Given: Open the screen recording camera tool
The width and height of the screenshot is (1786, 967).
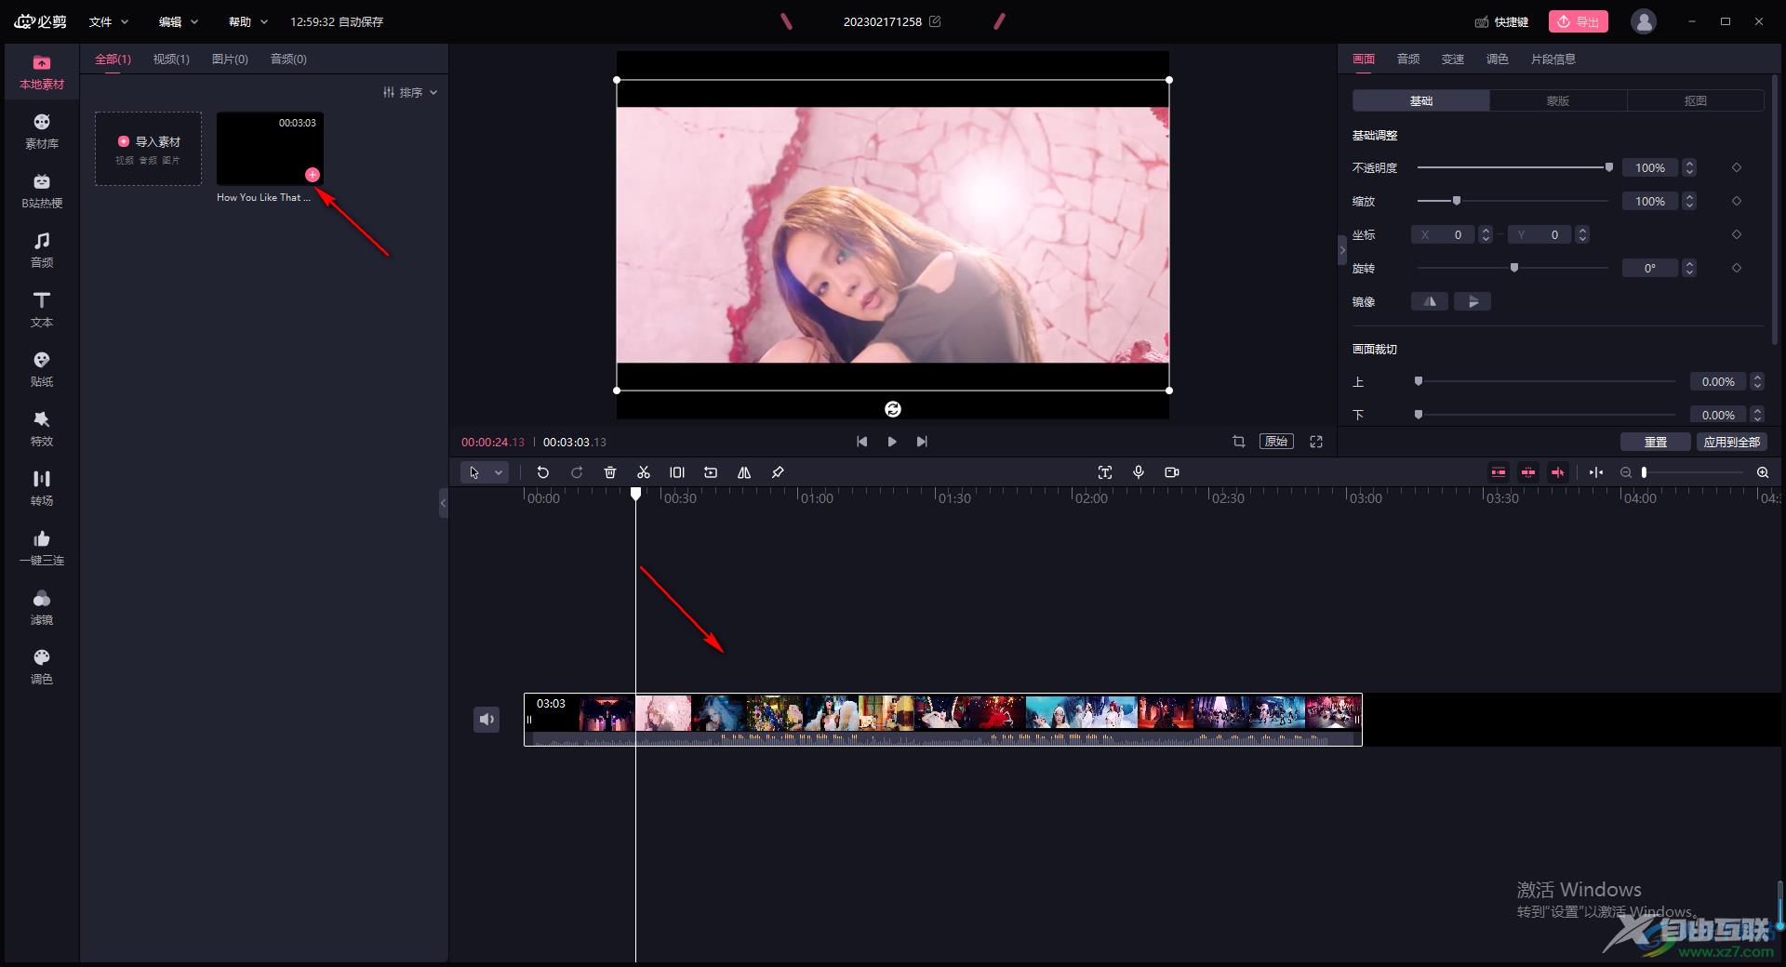Looking at the screenshot, I should pos(1172,472).
